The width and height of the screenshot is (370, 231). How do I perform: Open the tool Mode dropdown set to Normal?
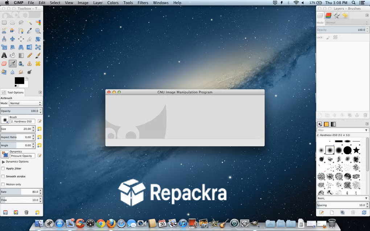[x=25, y=104]
